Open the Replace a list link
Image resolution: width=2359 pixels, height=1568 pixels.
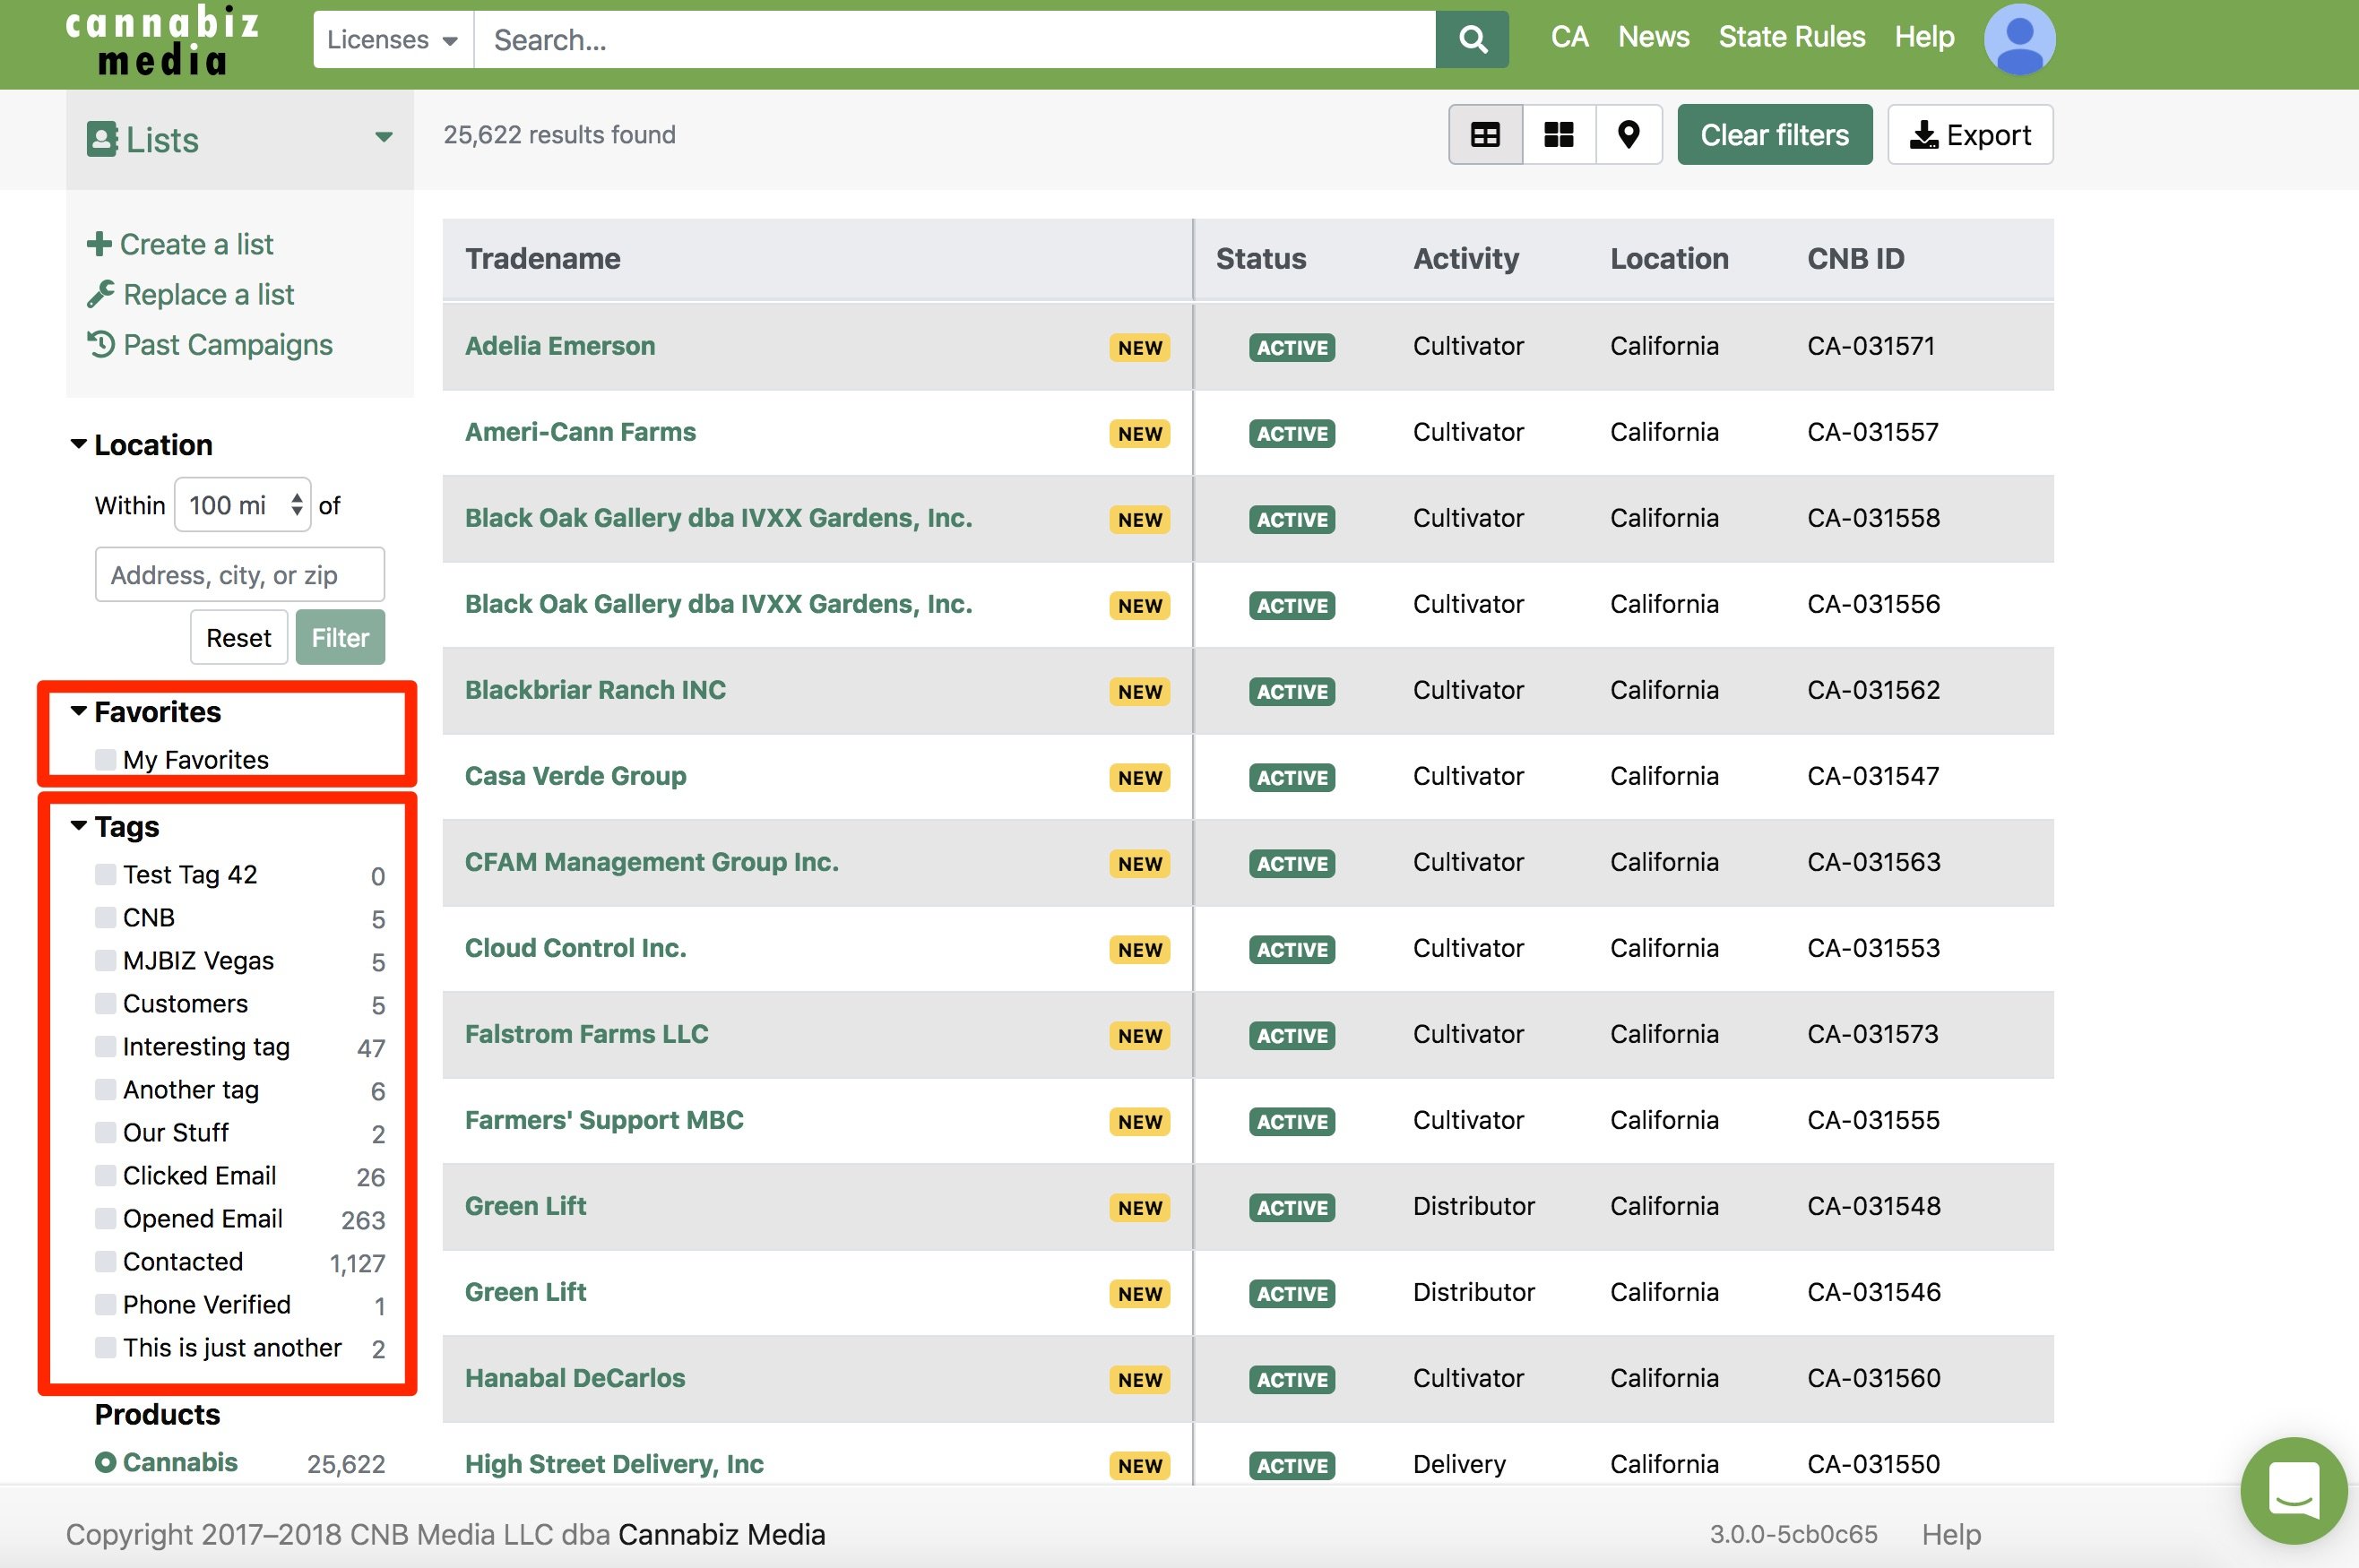[208, 294]
